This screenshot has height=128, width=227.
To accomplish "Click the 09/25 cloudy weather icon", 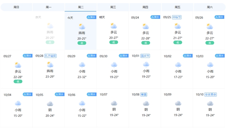I will (178, 26).
